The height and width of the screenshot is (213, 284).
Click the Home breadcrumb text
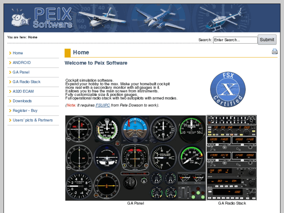click(32, 38)
